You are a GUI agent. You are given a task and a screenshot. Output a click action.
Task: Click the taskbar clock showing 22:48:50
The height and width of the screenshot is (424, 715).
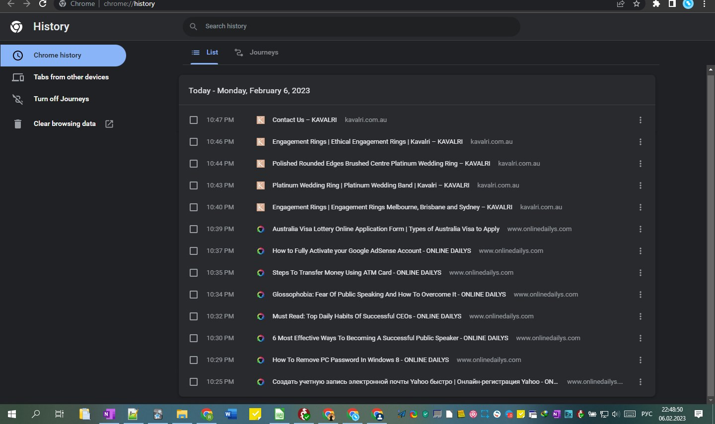tap(672, 414)
